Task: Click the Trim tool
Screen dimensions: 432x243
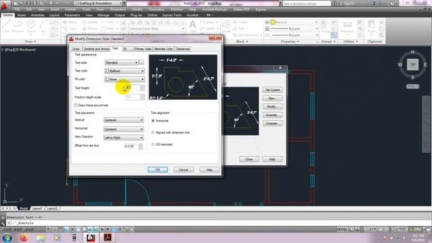Action: (x=108, y=22)
